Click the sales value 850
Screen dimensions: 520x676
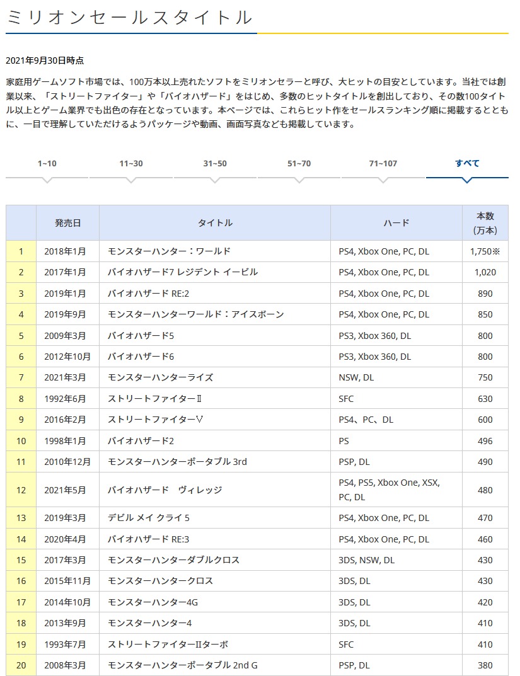click(x=485, y=315)
